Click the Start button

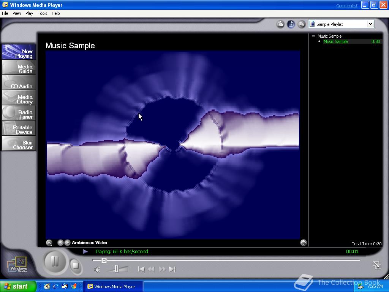[18, 286]
